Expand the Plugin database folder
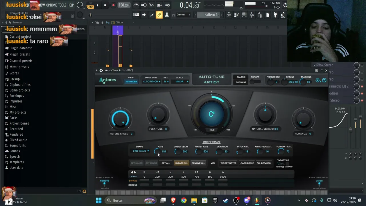366x206 pixels. (x=19, y=48)
